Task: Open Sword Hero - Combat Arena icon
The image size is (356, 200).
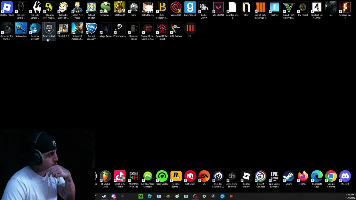Action: point(148,32)
